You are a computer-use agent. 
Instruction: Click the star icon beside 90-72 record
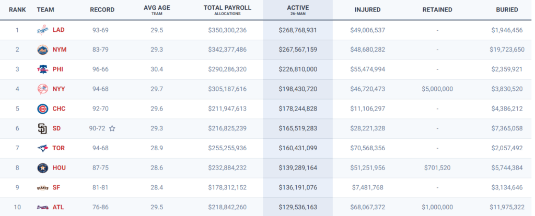click(x=112, y=128)
